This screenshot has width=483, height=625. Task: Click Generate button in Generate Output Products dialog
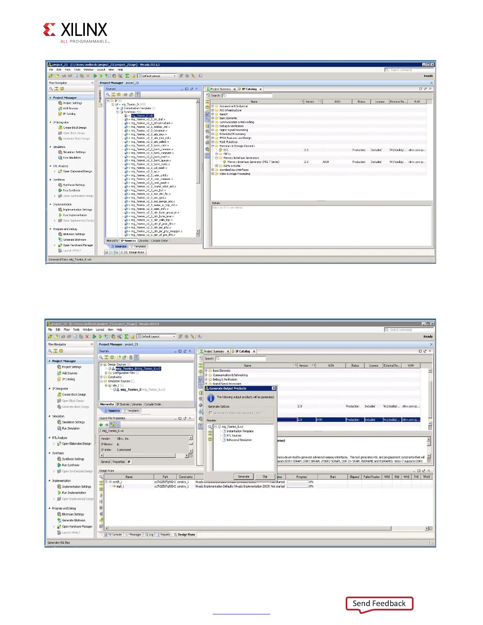click(243, 477)
